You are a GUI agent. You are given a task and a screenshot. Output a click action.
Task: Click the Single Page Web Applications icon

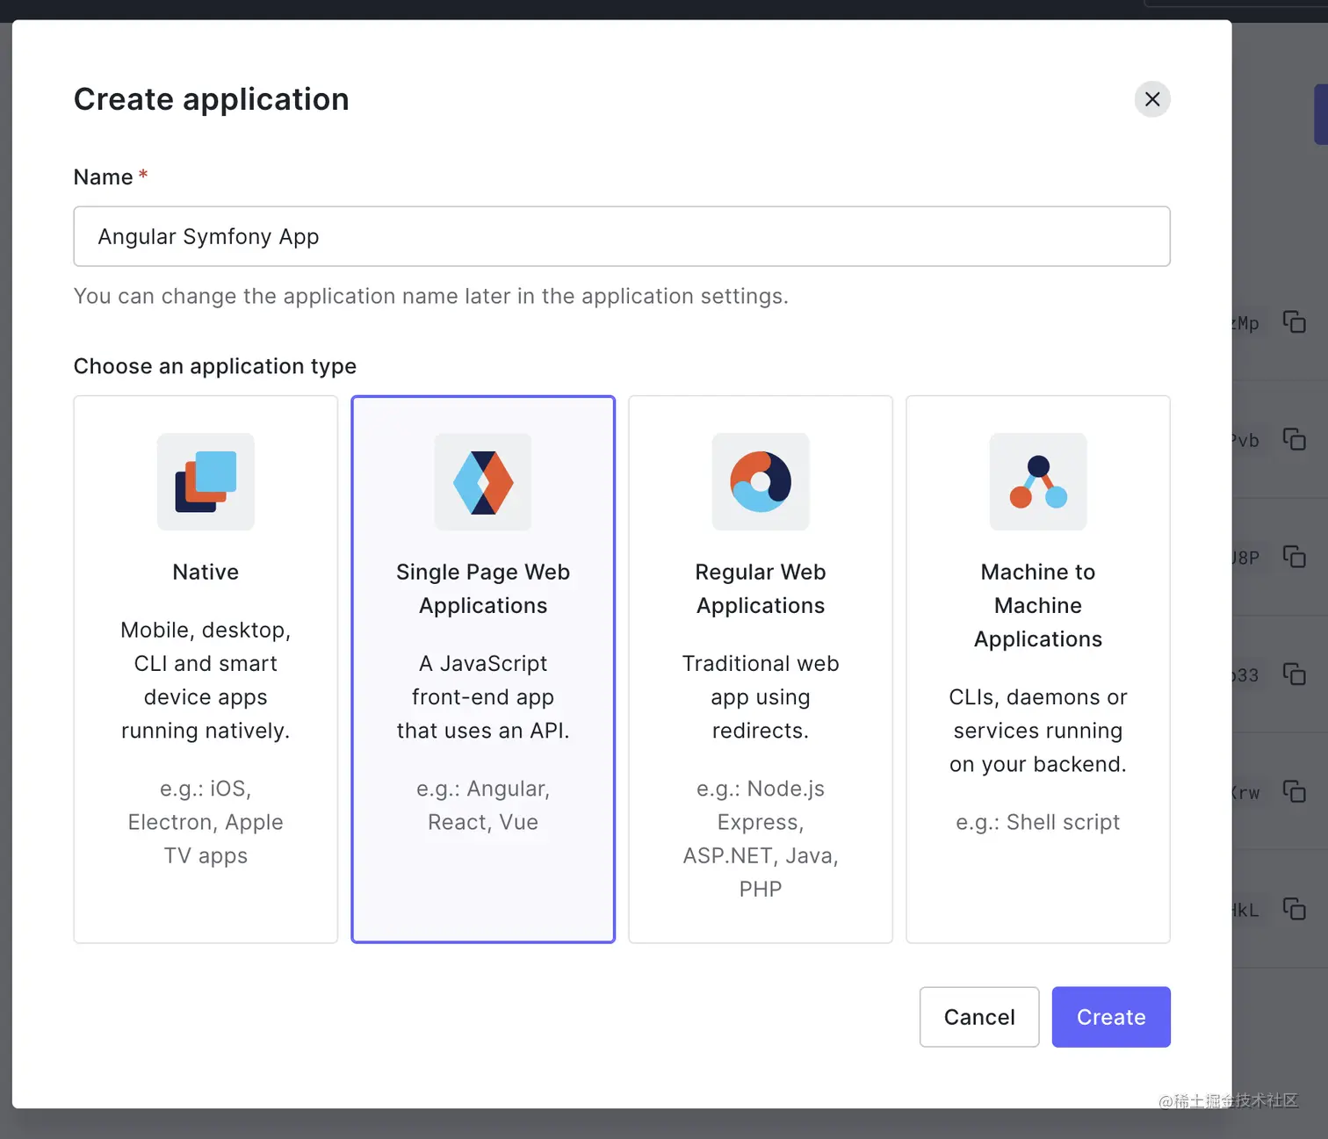[482, 482]
